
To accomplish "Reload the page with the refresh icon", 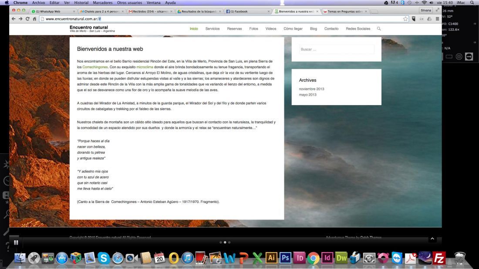I will click(27, 19).
